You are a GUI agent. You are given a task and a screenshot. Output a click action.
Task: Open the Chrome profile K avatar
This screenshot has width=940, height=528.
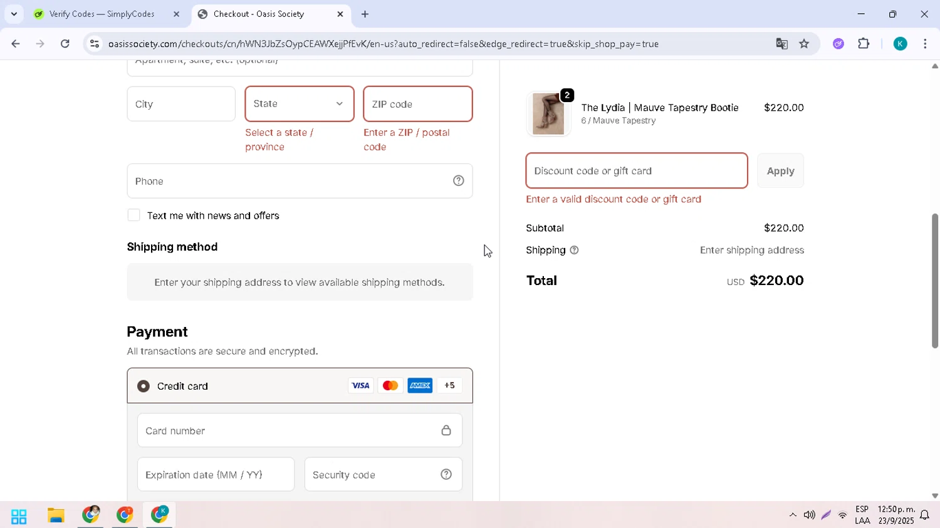[x=900, y=44]
